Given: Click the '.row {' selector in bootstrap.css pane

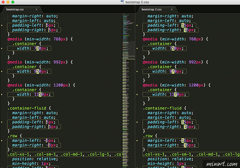Looking at the screenshot, I should (x=15, y=136).
